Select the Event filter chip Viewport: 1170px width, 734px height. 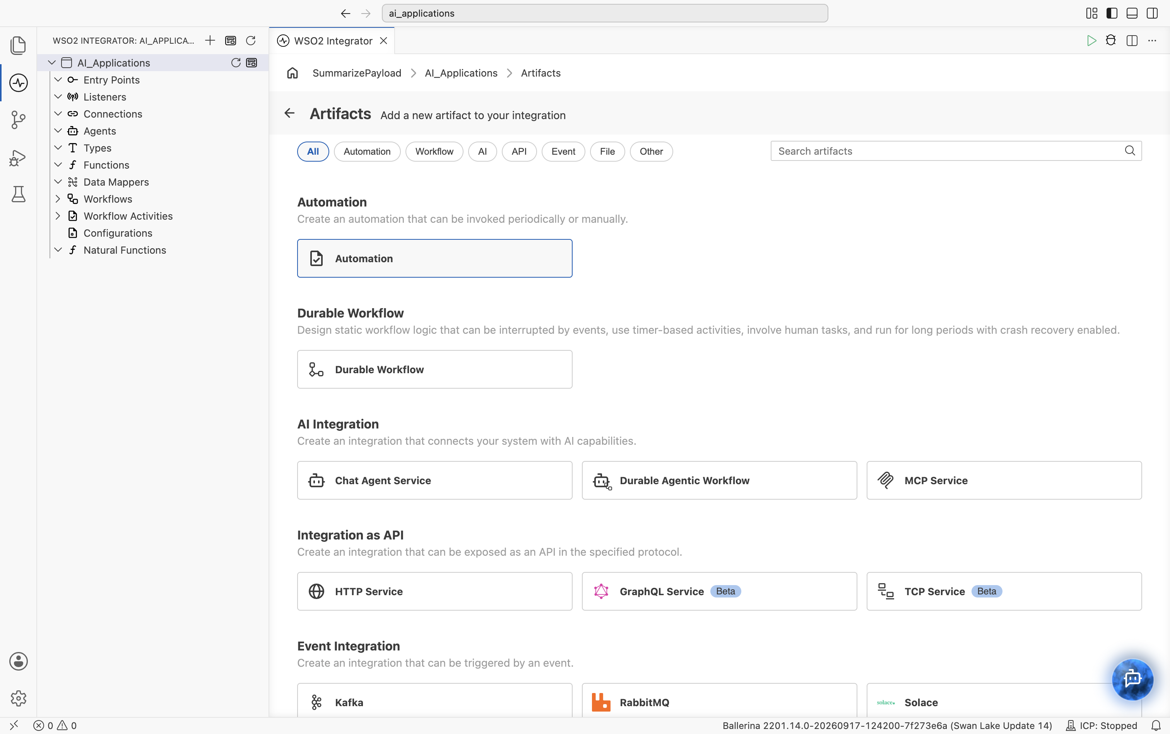[563, 152]
